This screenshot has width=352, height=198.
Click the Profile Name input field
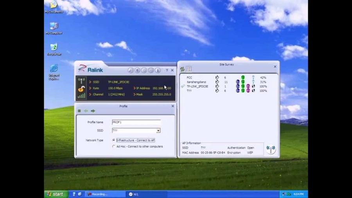pos(136,122)
